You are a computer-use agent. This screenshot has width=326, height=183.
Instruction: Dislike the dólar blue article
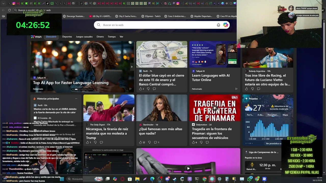pos(148,89)
